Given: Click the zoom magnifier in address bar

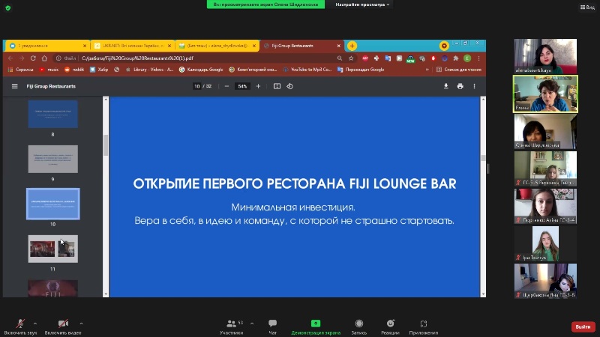Looking at the screenshot, I should click(x=340, y=58).
